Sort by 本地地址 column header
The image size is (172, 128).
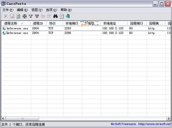(x=114, y=23)
